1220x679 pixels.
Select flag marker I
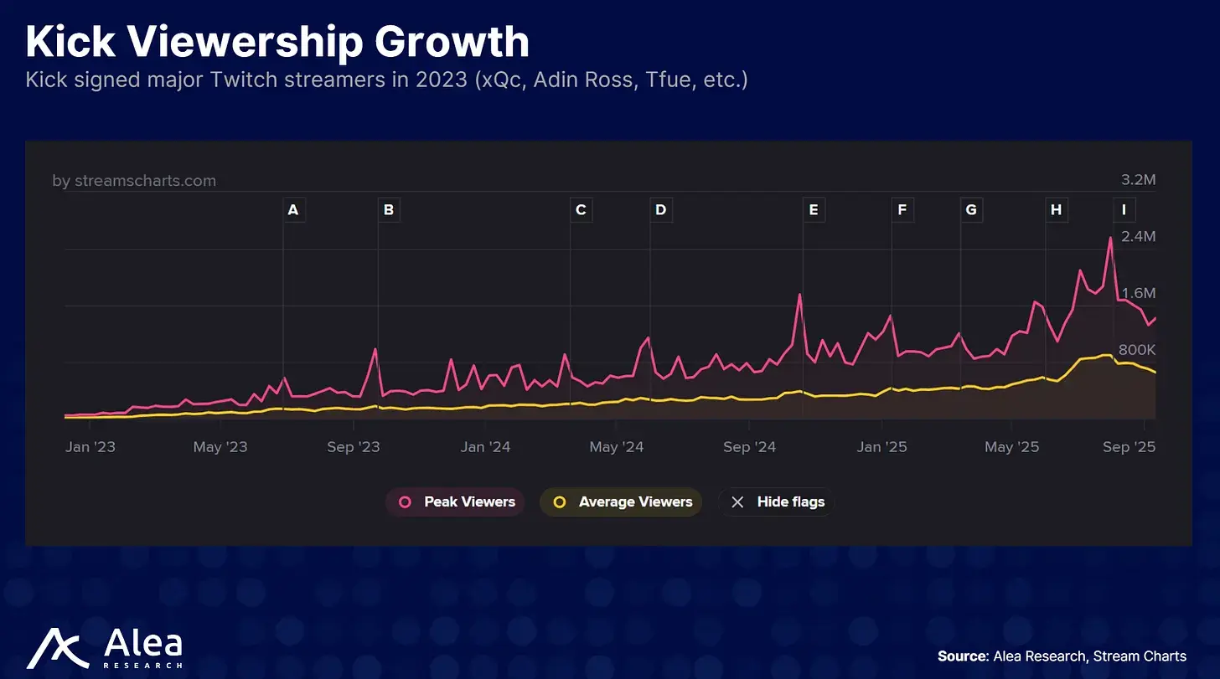pyautogui.click(x=1124, y=210)
